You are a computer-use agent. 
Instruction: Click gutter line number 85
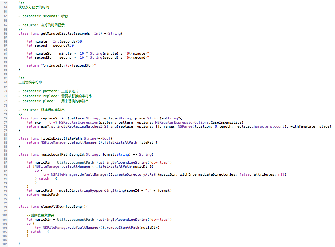click(6, 155)
